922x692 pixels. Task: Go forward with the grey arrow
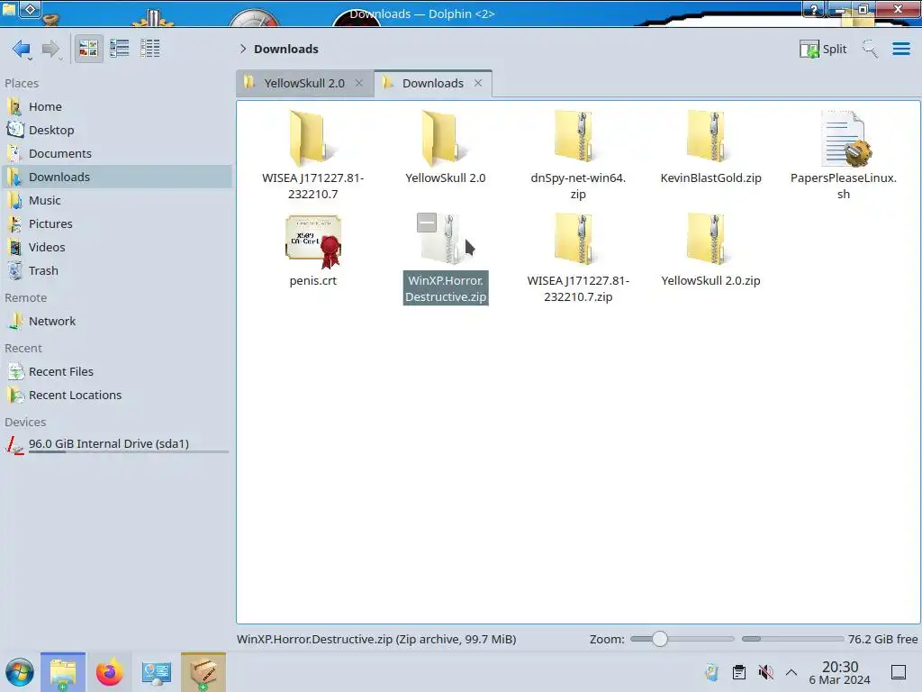51,49
